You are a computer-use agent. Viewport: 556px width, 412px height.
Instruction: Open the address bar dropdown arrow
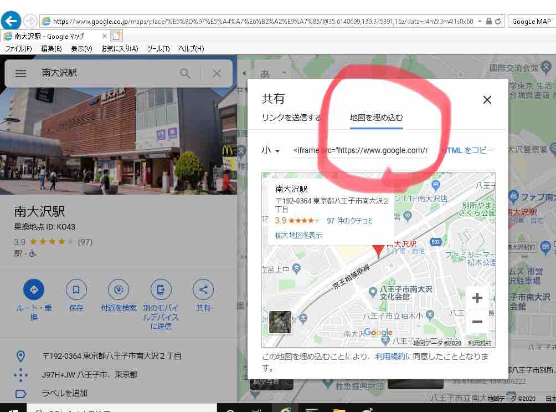point(480,21)
